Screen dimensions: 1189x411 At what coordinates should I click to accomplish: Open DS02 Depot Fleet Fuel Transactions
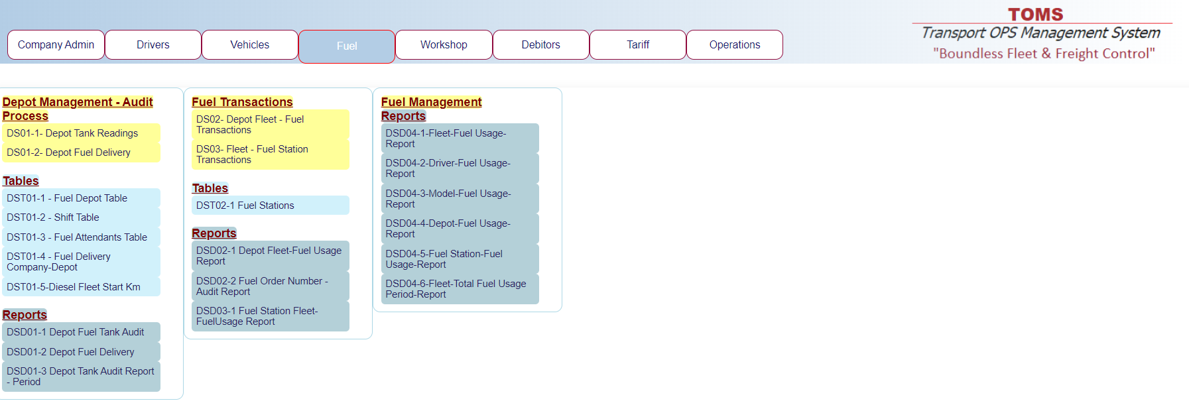[x=250, y=125]
